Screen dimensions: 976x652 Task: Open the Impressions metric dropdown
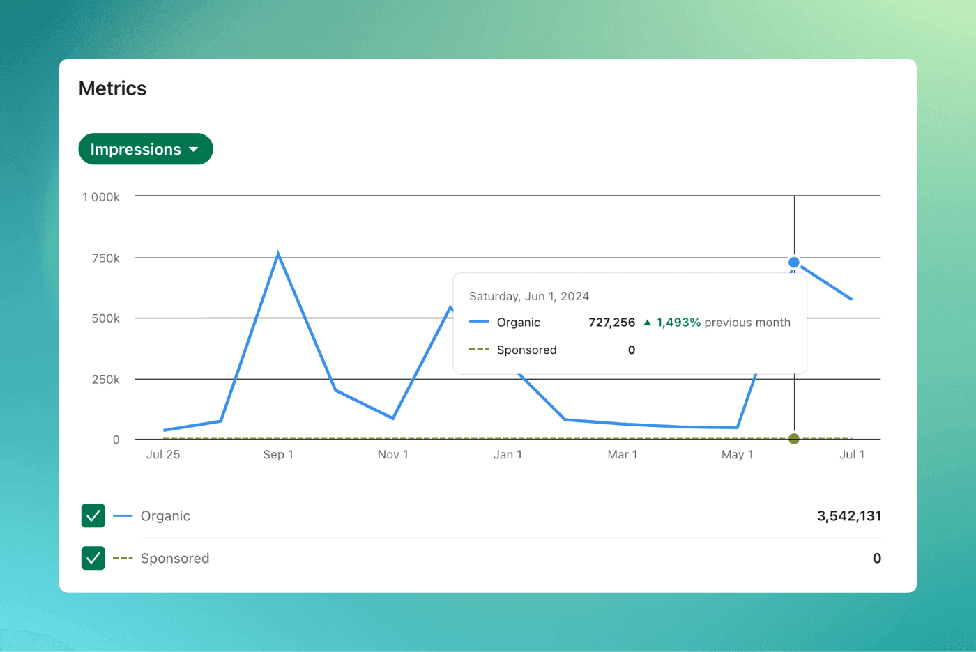tap(136, 149)
